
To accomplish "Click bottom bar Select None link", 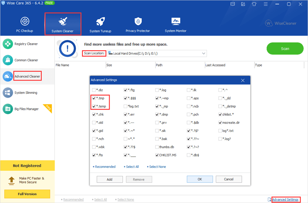I will 126,200.
